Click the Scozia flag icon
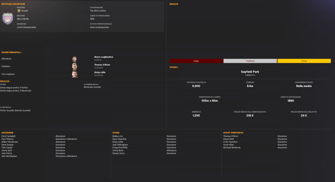The image size is (335, 182). (x=19, y=11)
